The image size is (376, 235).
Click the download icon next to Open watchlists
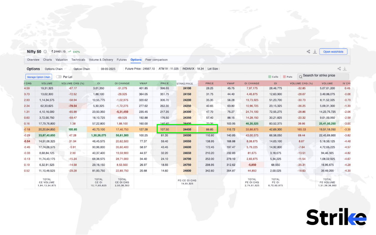coord(315,51)
